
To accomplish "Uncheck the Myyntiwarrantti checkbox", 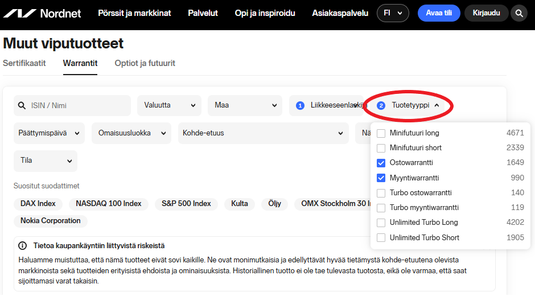I will [381, 178].
